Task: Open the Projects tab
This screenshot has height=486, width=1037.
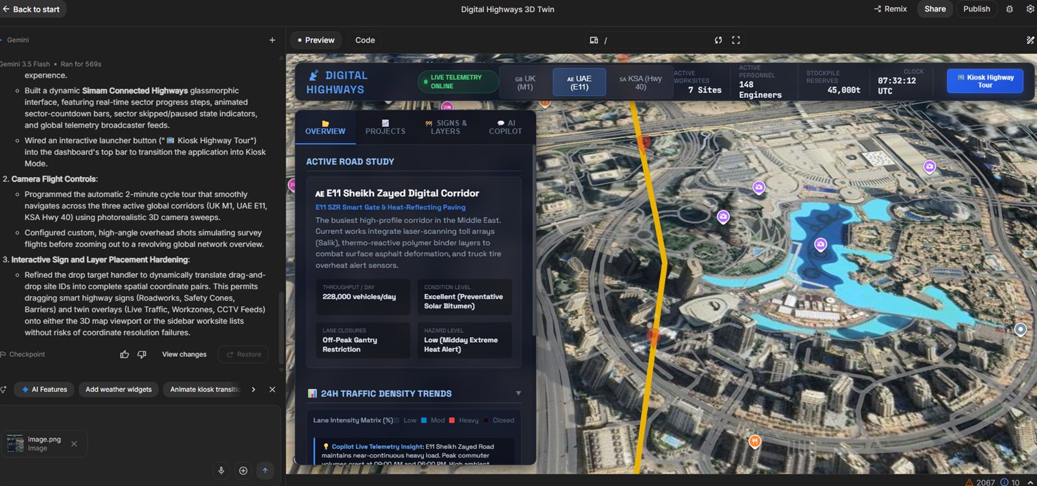Action: (386, 127)
